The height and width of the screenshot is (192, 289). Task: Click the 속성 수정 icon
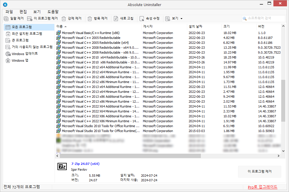click(x=142, y=18)
